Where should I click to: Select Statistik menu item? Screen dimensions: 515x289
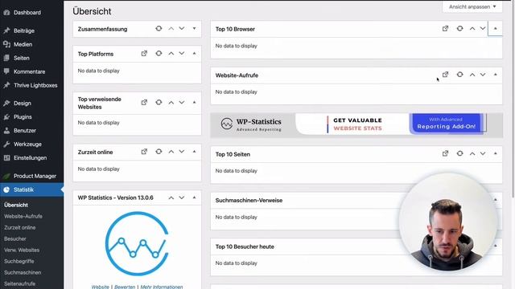(x=32, y=189)
